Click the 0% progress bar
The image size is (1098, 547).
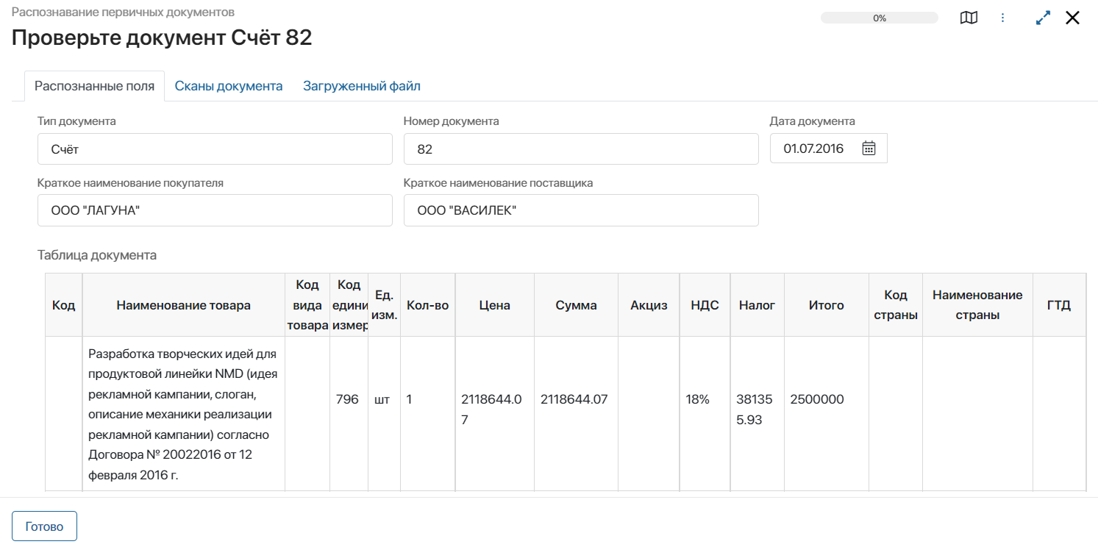pyautogui.click(x=880, y=18)
